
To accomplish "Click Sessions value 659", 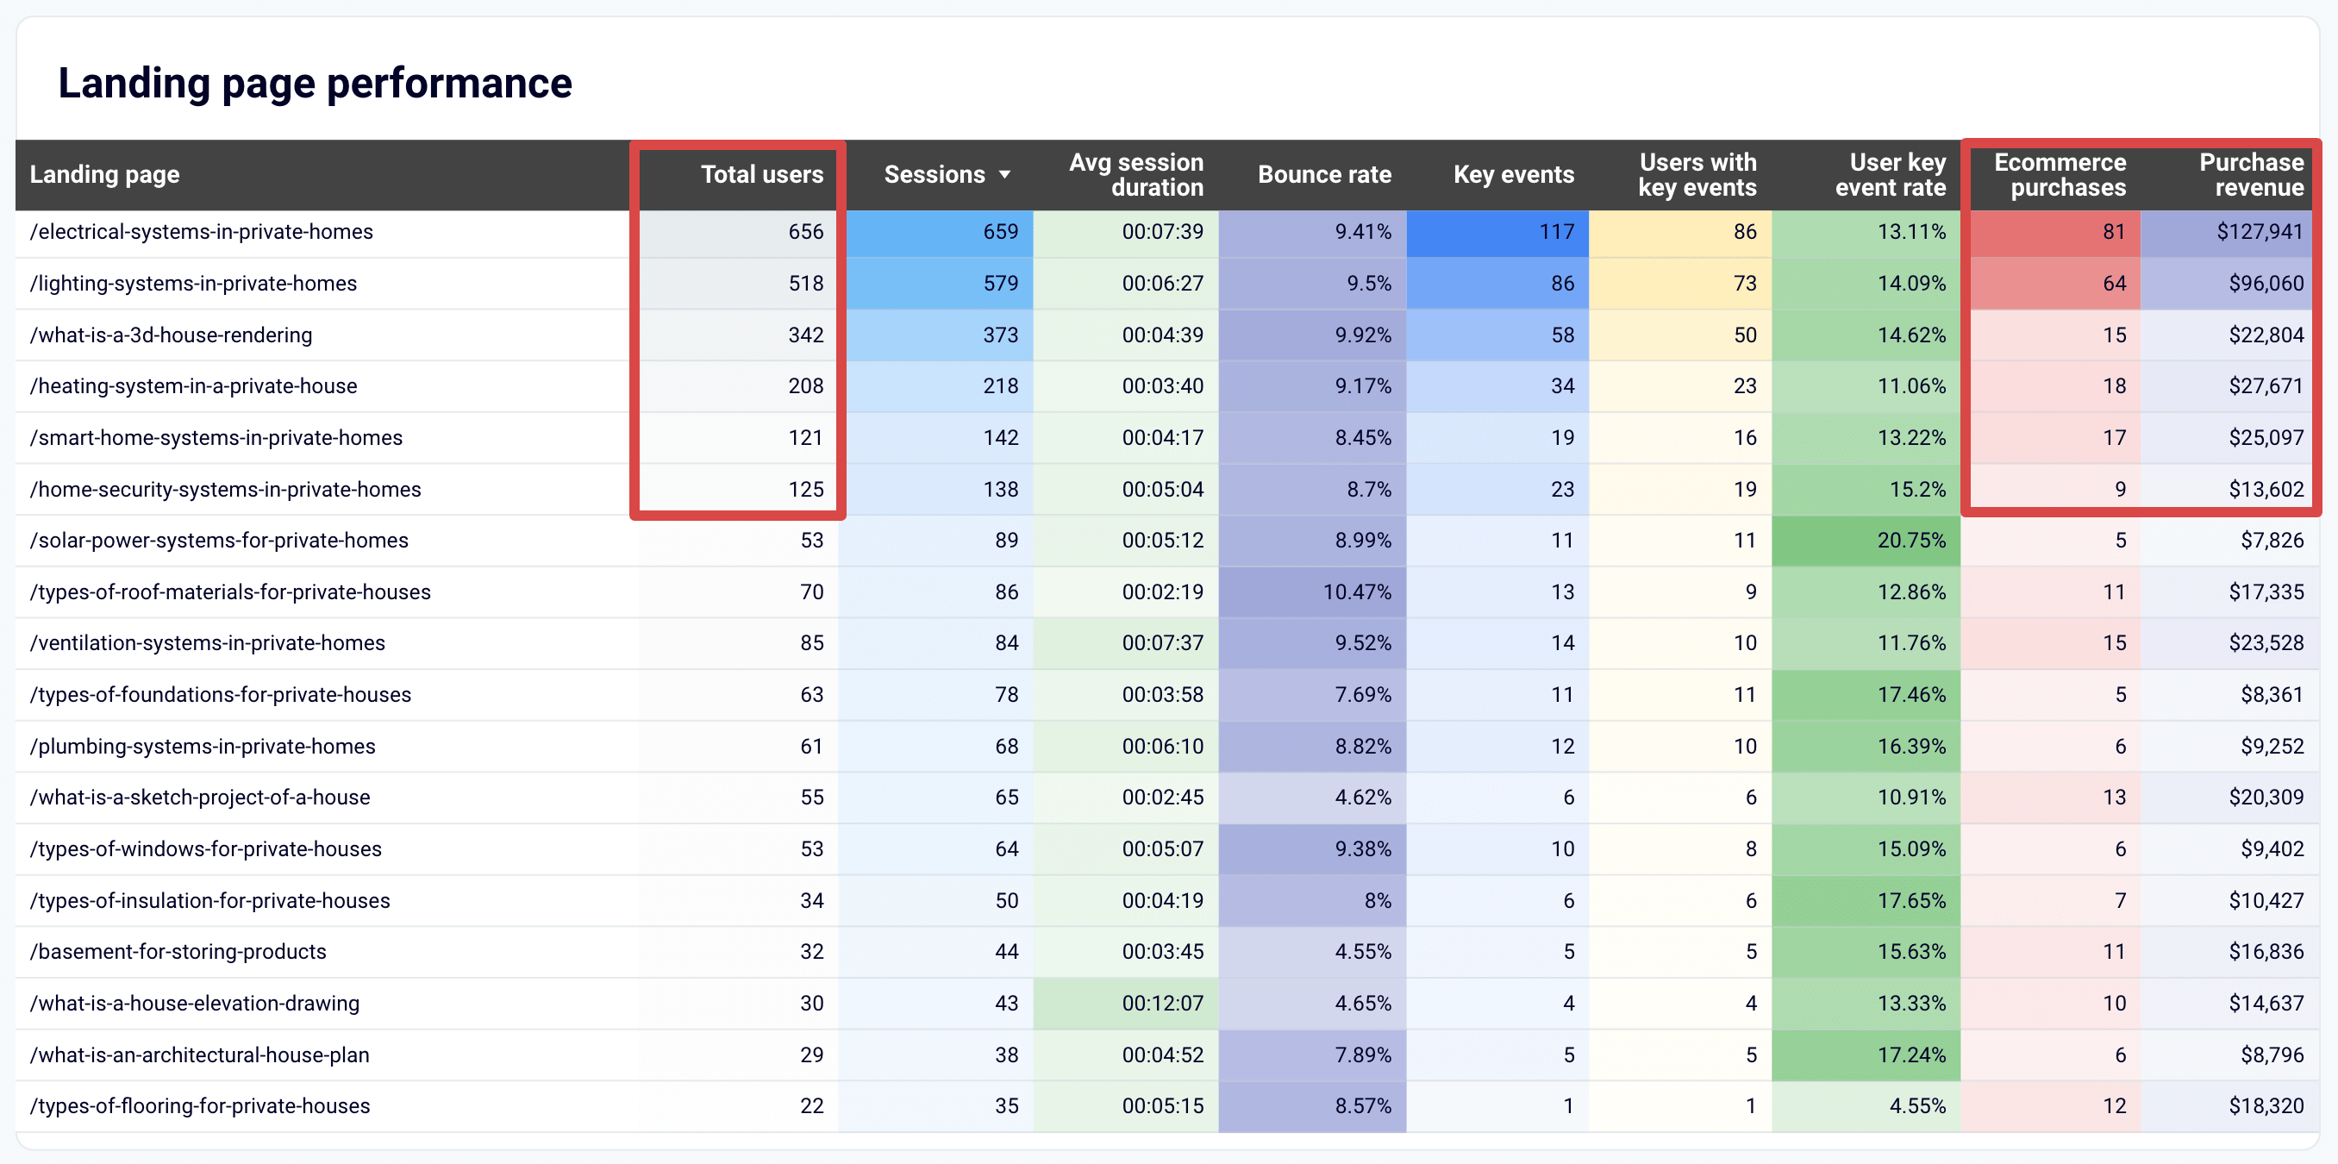I will coord(1000,232).
